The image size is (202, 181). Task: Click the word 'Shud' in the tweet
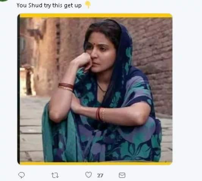35,5
